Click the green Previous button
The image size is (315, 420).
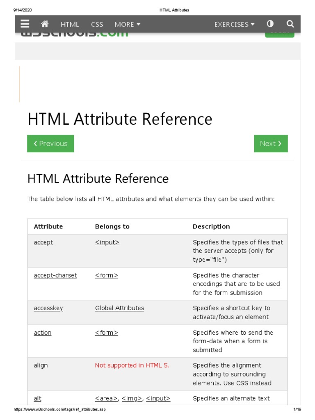point(50,144)
